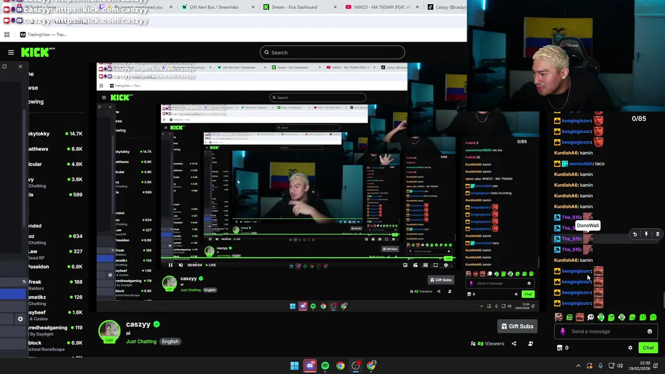
Task: Insert the last green blob emote
Action: click(653, 317)
